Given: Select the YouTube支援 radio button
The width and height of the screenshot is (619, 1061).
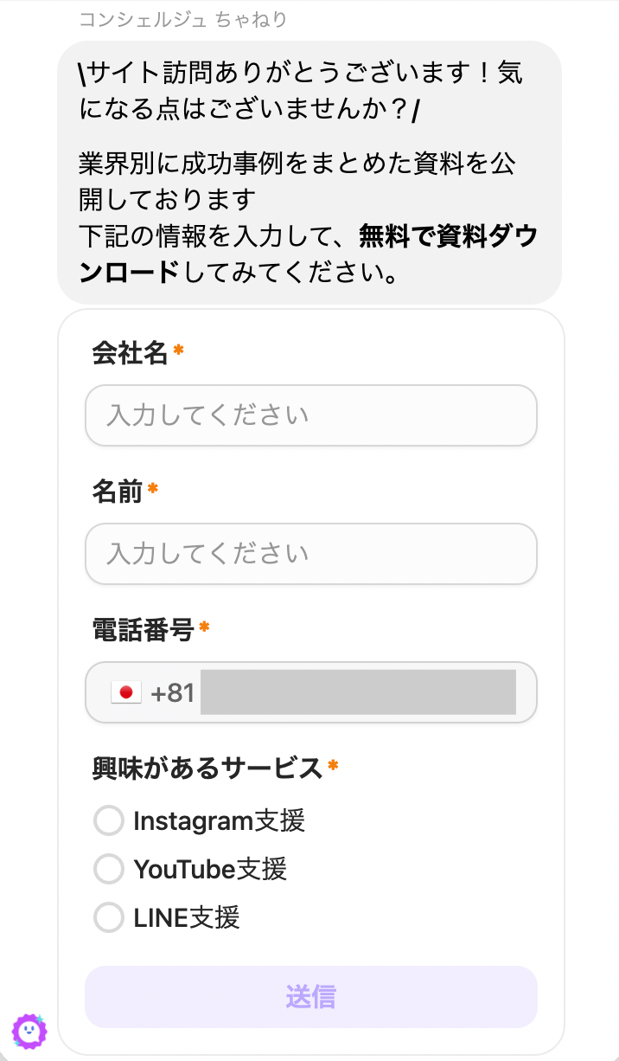Looking at the screenshot, I should click(109, 868).
